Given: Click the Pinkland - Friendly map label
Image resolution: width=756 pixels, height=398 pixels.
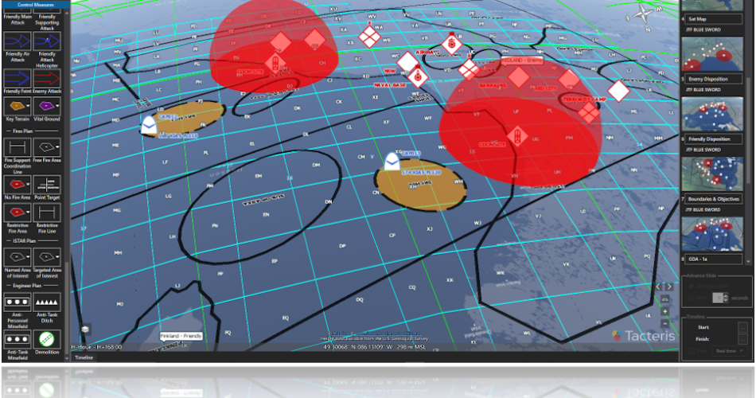Looking at the screenshot, I should click(181, 336).
